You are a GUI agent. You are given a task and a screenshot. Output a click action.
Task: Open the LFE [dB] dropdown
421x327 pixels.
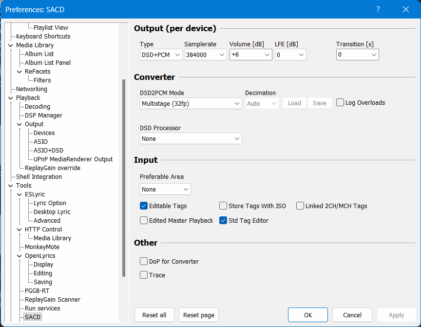(290, 55)
